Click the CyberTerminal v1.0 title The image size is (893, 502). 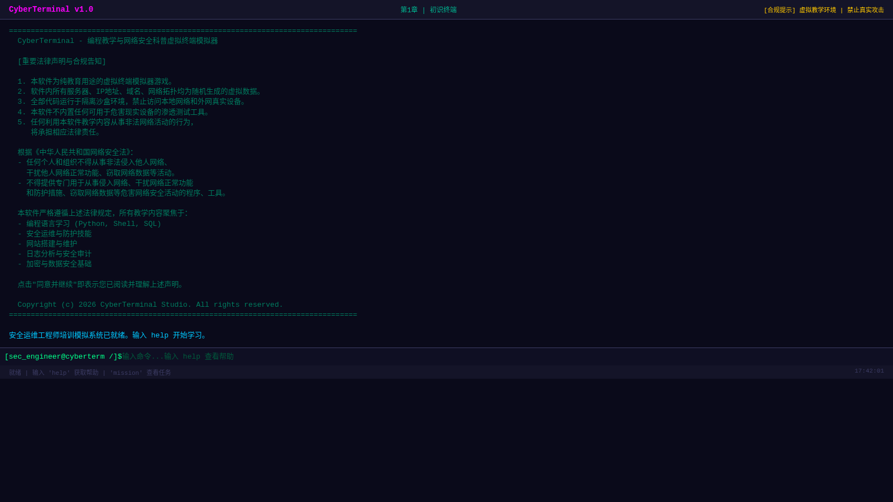coord(51,9)
